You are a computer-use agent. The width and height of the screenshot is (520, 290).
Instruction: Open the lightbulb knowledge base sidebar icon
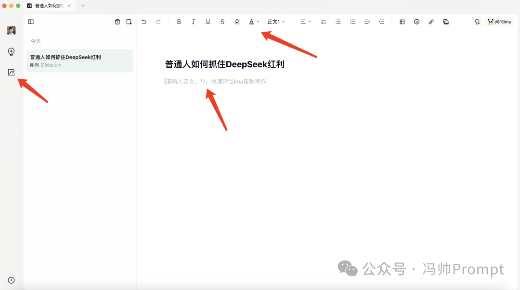11,51
